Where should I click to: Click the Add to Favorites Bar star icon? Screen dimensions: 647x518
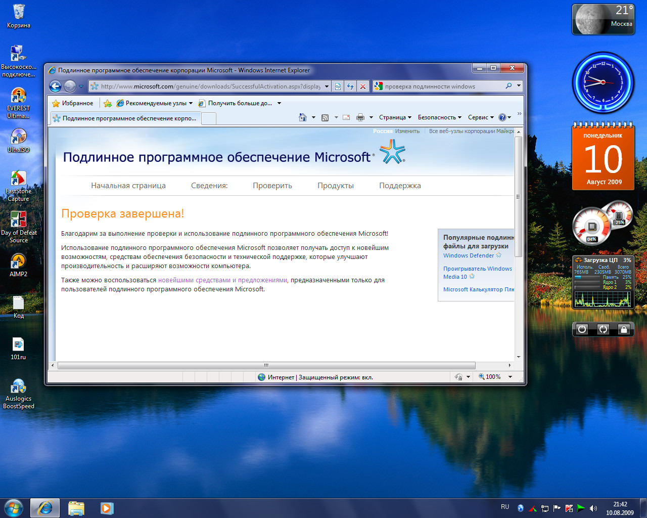point(108,103)
